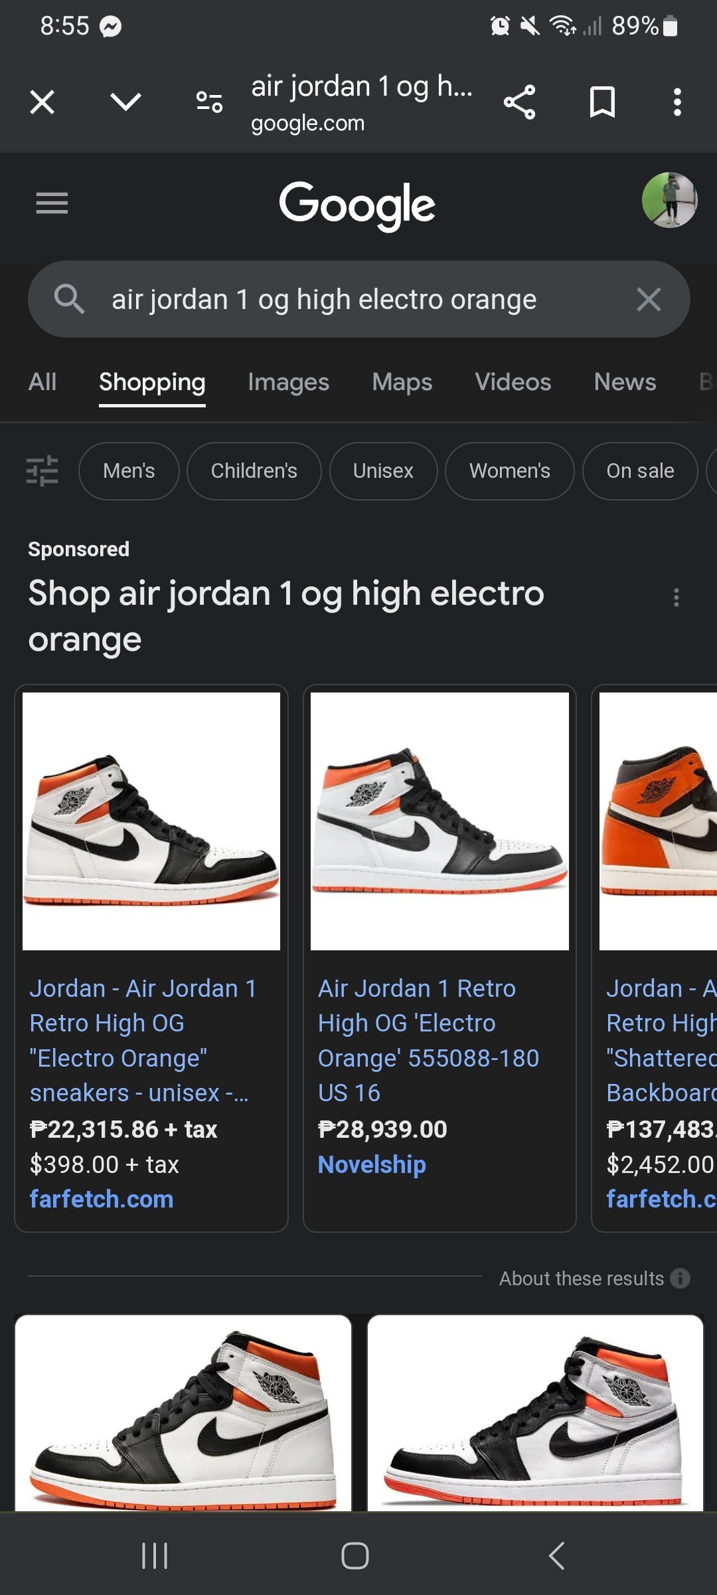The image size is (717, 1595).
Task: Clear the search box text
Action: coord(649,300)
